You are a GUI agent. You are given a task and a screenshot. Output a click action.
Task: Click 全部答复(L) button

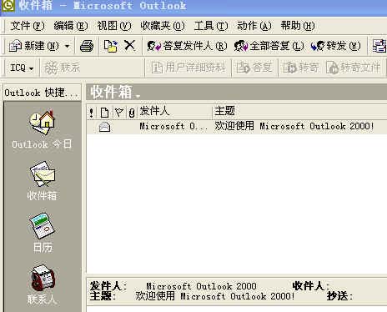(269, 46)
